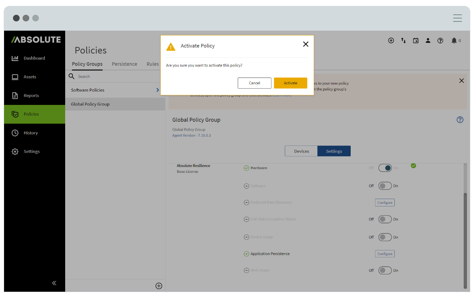This screenshot has height=298, width=474.
Task: Go to Reports in the sidebar
Action: [x=34, y=96]
